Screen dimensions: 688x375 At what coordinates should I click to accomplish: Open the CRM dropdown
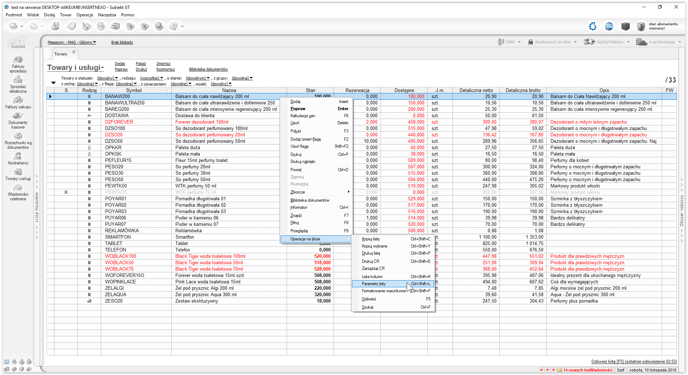coord(509,42)
